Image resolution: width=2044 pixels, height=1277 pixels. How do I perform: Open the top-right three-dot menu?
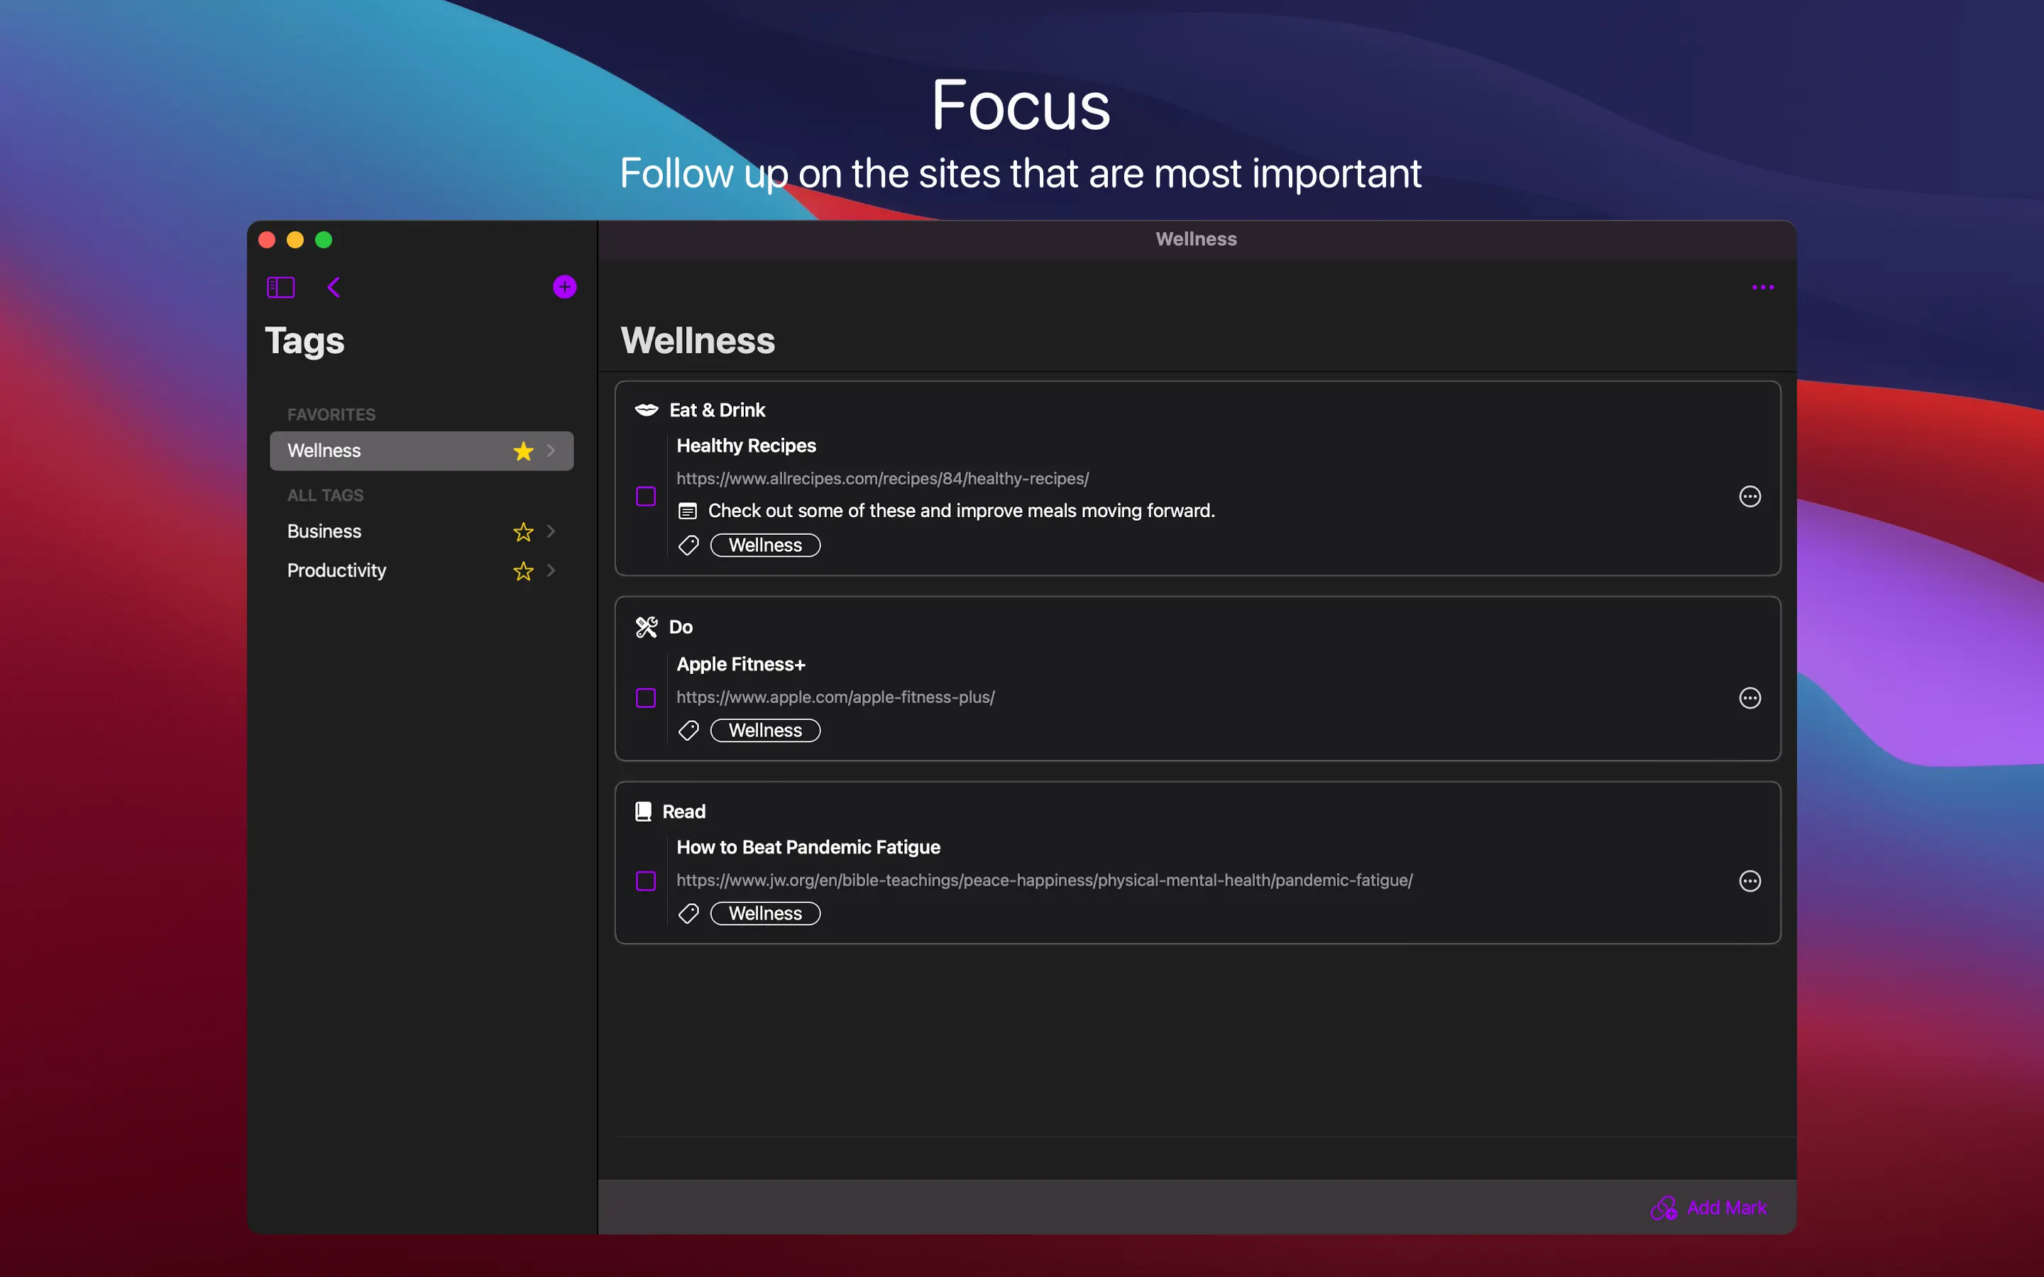tap(1762, 287)
